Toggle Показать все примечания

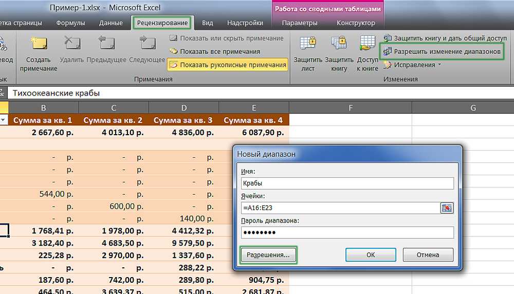214,51
